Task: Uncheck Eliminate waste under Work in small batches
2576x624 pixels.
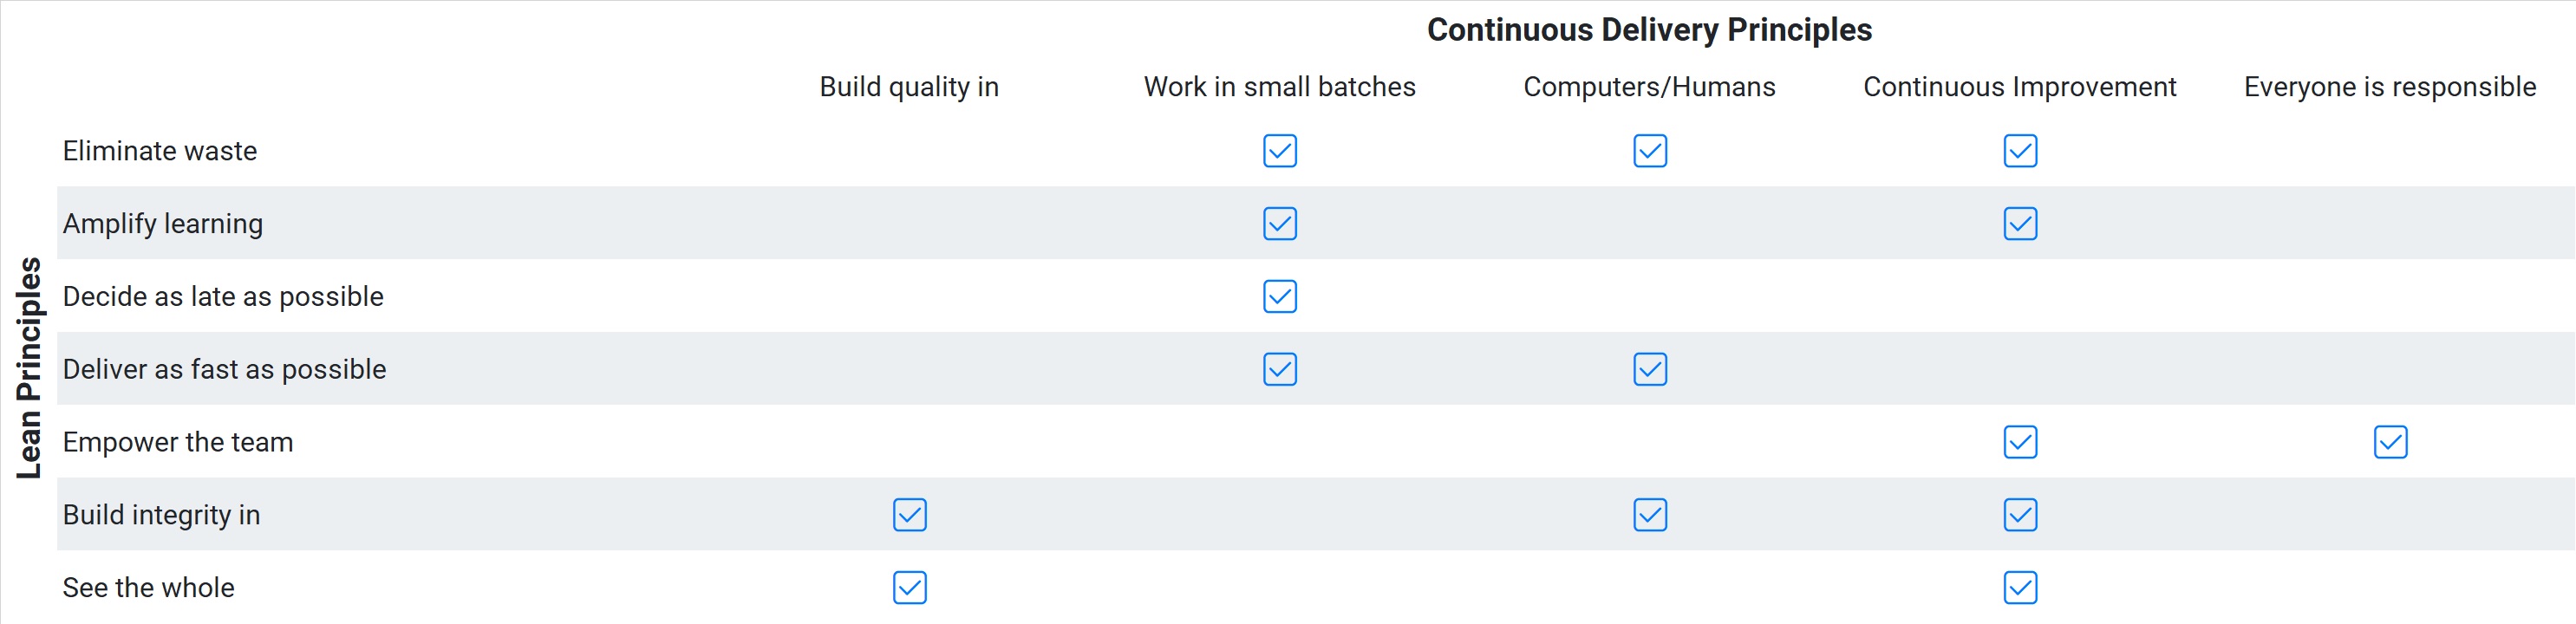Action: click(x=1279, y=151)
